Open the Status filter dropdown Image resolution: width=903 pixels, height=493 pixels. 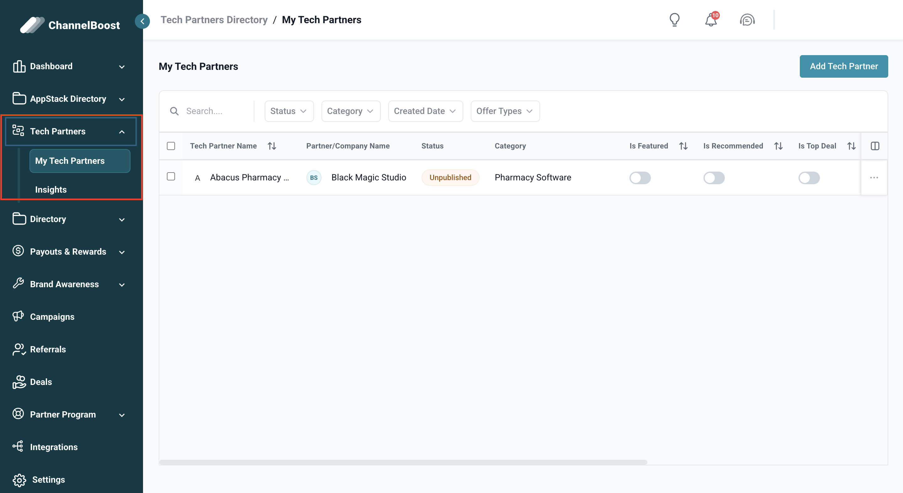point(289,111)
